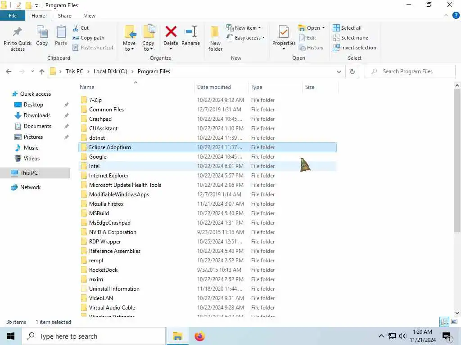The width and height of the screenshot is (461, 345).
Task: Click Invert selection in ribbon
Action: point(354,48)
